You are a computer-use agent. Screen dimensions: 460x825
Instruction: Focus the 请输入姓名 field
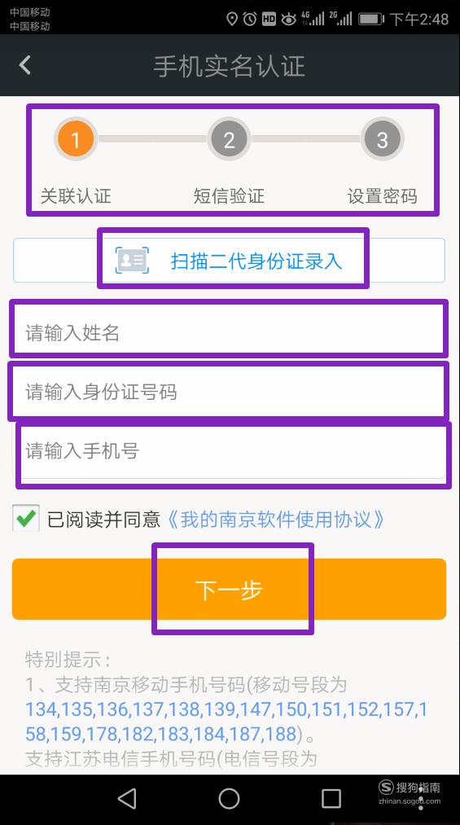click(230, 332)
